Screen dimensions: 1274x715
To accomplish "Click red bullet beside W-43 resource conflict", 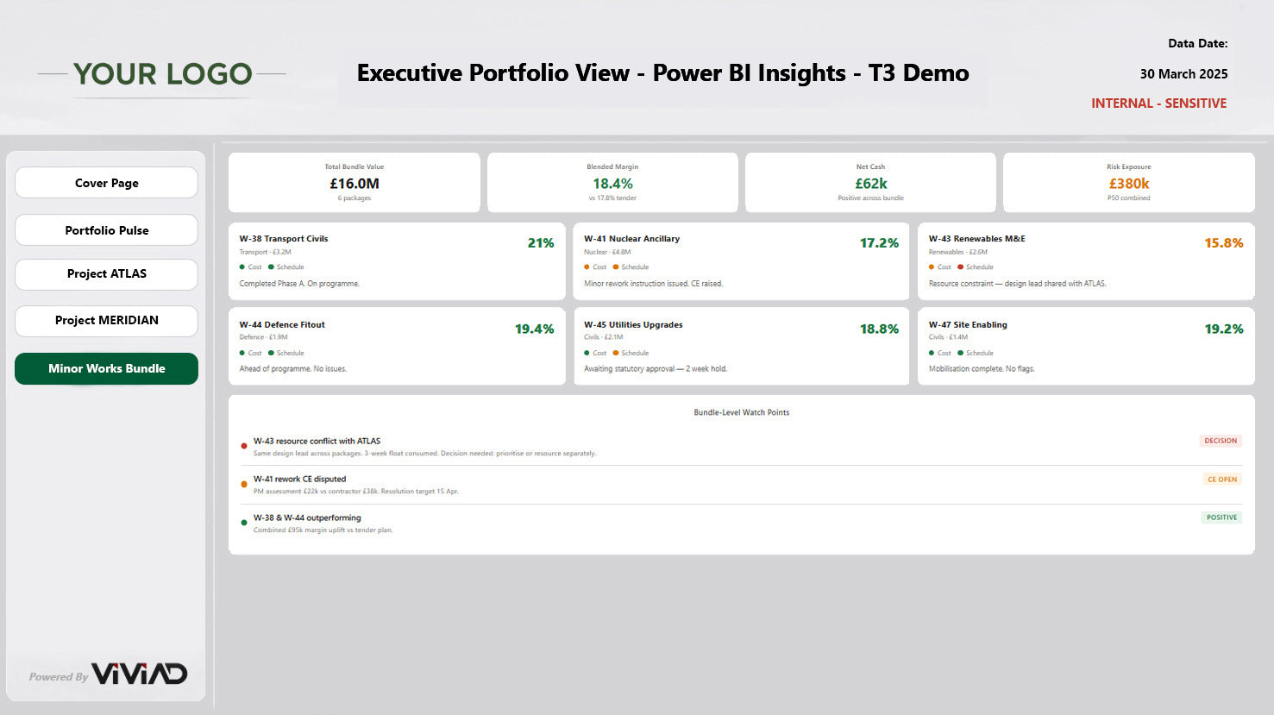I will coord(244,446).
